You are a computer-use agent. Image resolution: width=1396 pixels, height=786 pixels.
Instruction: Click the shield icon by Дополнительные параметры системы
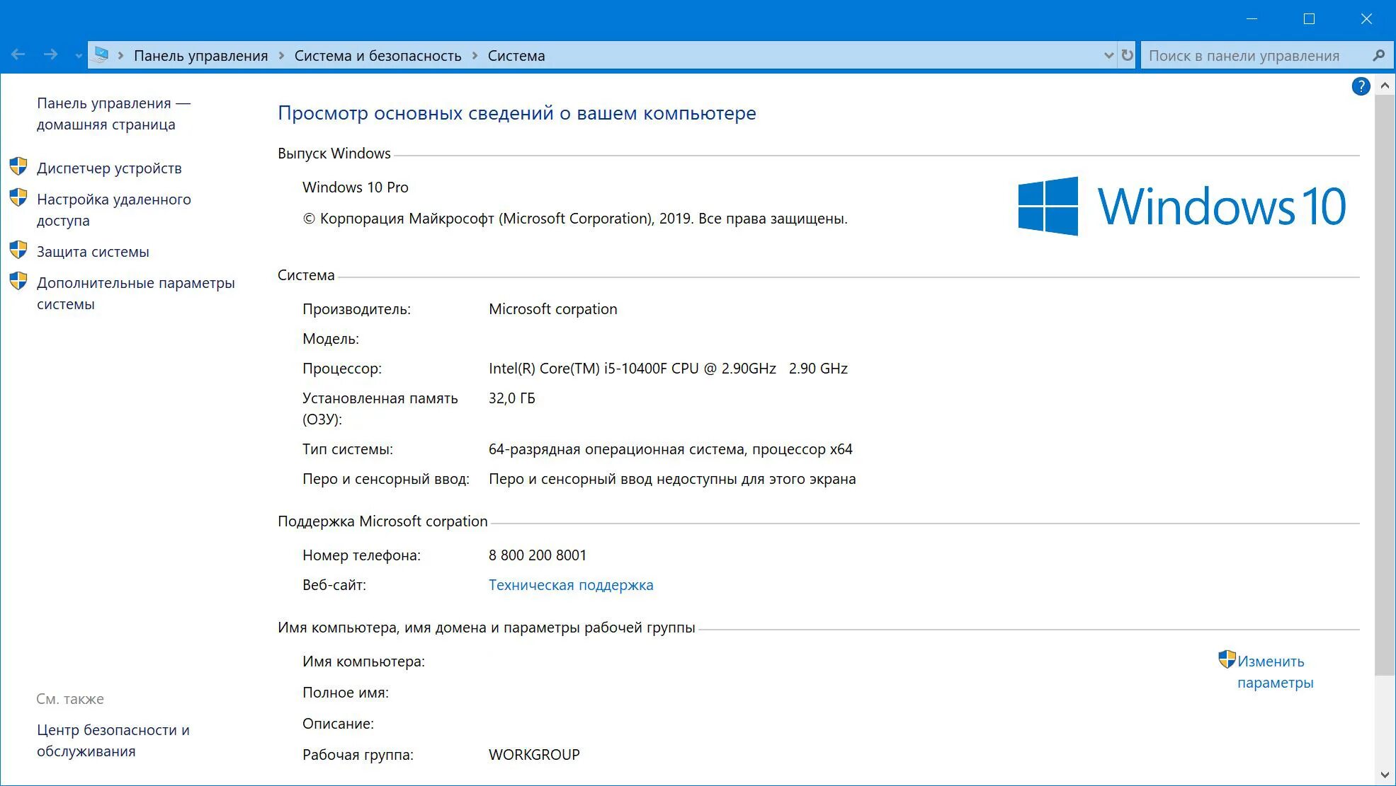pos(18,282)
